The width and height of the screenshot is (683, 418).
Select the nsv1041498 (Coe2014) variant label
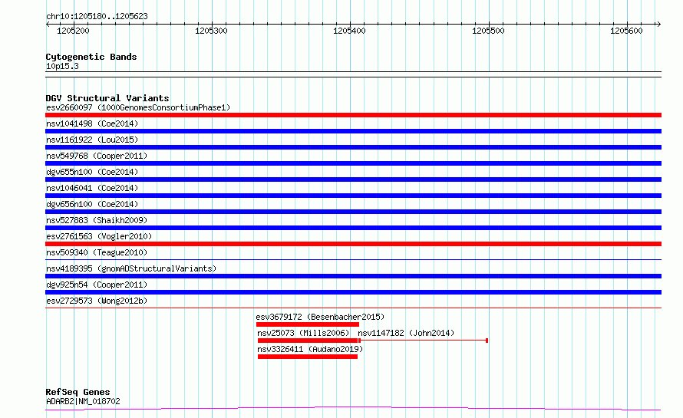tap(92, 123)
